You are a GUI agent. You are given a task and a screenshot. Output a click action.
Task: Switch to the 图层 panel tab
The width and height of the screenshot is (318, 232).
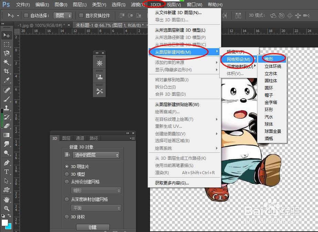click(66, 138)
